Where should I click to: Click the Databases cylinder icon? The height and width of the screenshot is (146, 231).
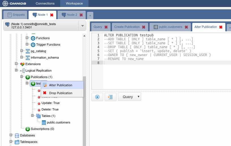[17, 135]
